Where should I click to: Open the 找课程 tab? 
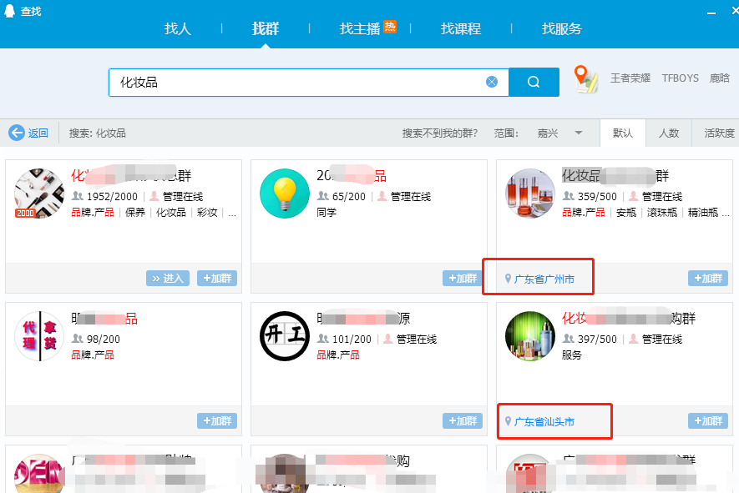click(x=460, y=28)
